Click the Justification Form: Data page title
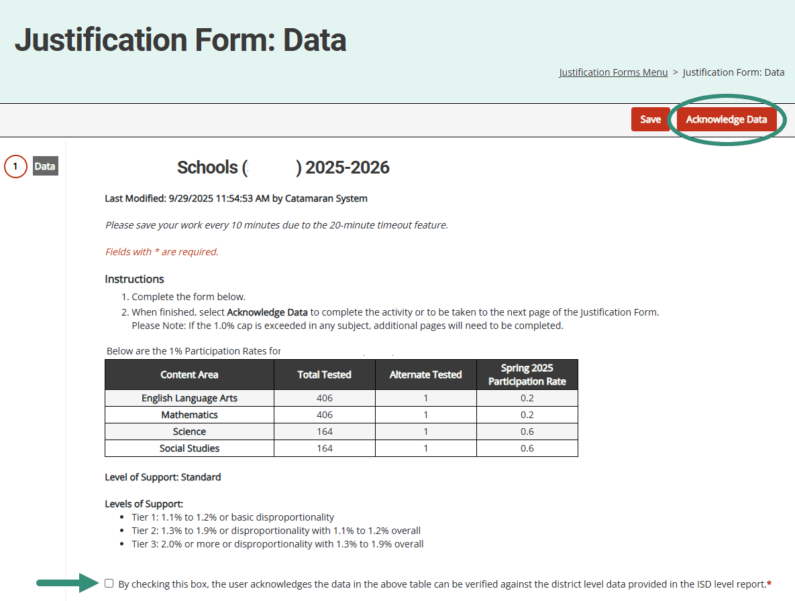 coord(180,40)
